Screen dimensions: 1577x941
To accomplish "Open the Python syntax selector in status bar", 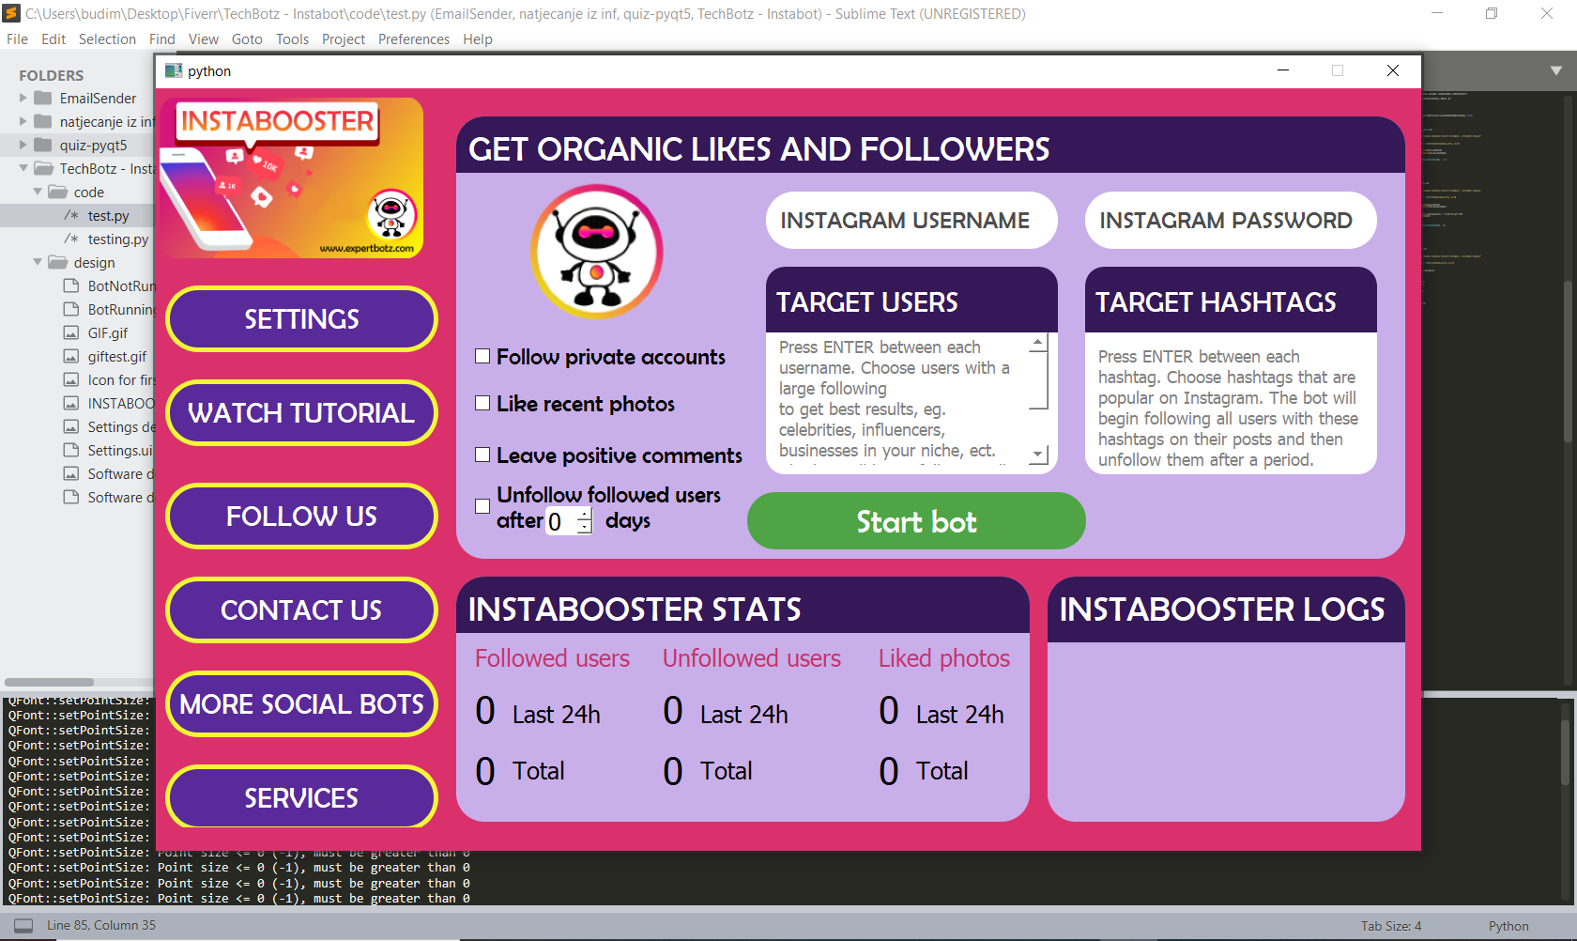I will 1508,926.
